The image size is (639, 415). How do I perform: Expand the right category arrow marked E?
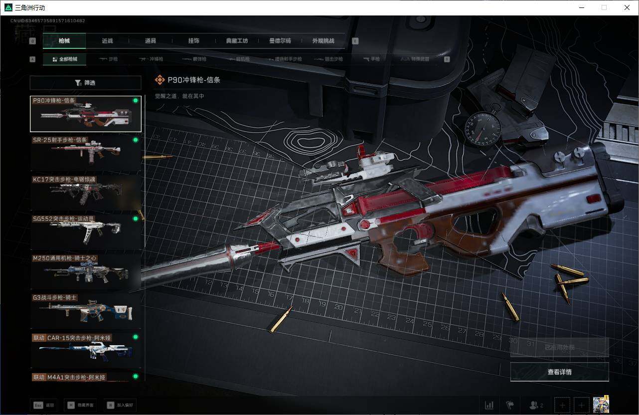(x=355, y=41)
